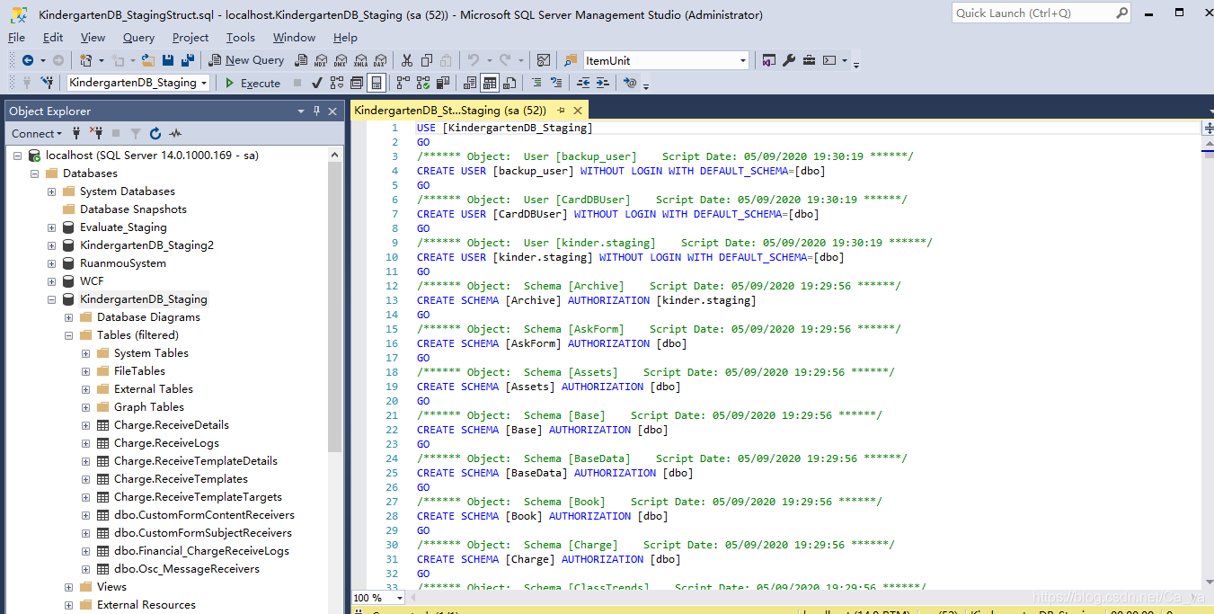The height and width of the screenshot is (614, 1214).
Task: Expand the Views folder node
Action: pos(68,587)
